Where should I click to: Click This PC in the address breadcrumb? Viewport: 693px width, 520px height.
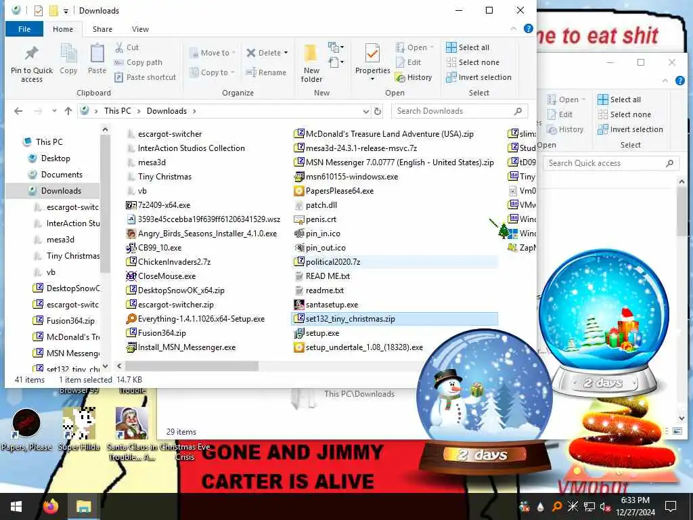(118, 111)
